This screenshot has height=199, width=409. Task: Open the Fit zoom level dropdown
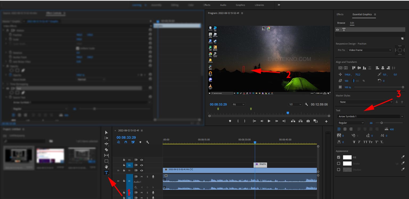tap(238, 104)
